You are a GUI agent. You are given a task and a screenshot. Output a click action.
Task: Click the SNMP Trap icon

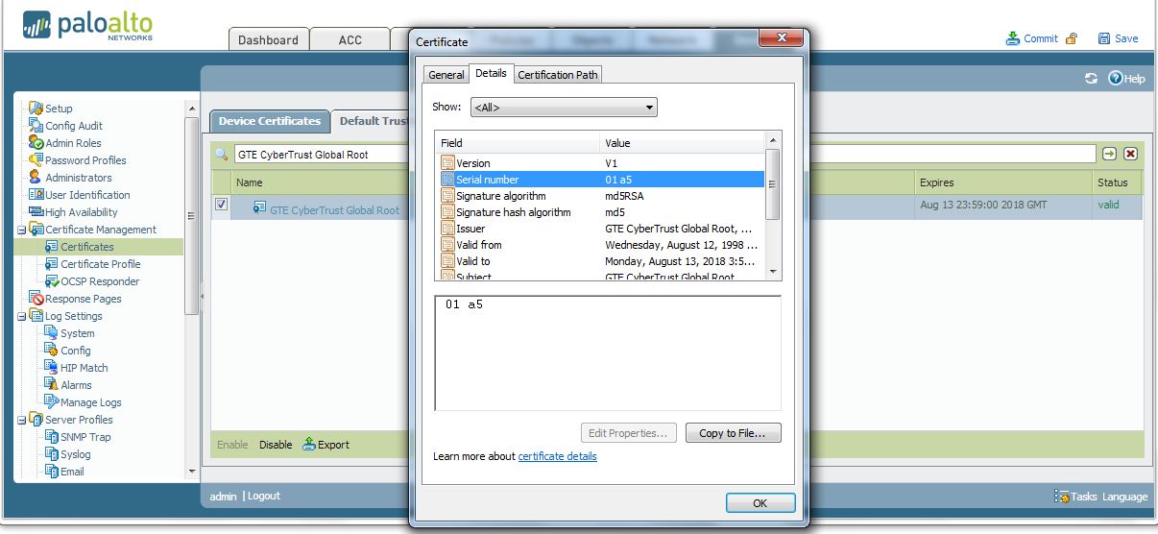pos(52,437)
